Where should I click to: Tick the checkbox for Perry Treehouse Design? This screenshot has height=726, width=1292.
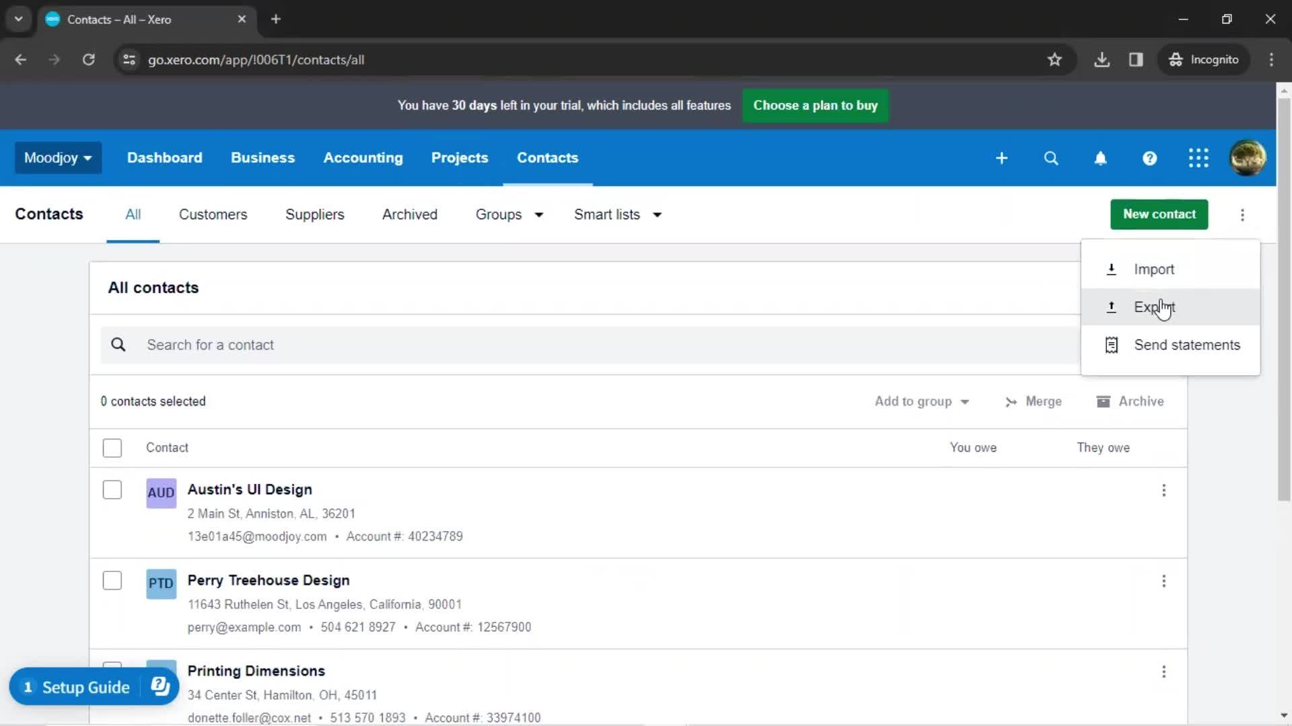[112, 580]
